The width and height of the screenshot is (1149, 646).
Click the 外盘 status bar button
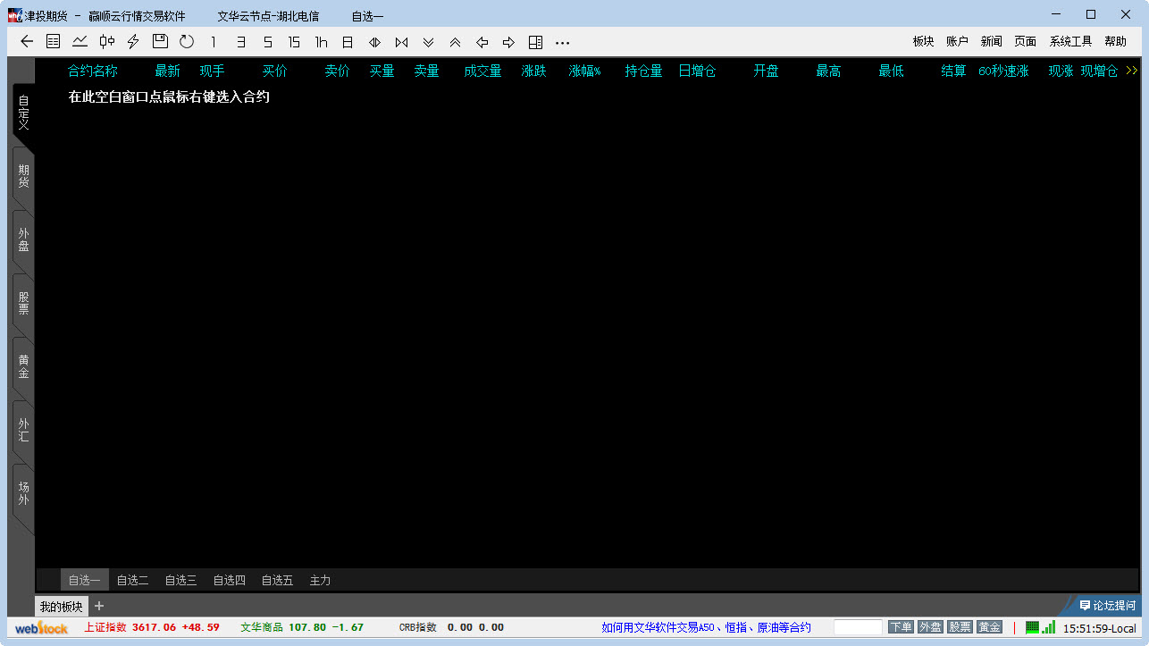point(930,627)
